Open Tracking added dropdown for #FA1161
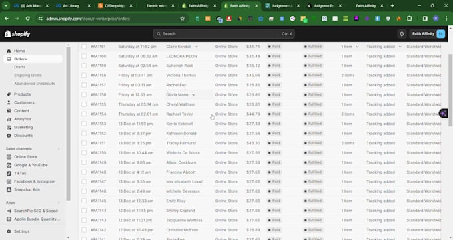The image size is (453, 240). click(x=400, y=47)
